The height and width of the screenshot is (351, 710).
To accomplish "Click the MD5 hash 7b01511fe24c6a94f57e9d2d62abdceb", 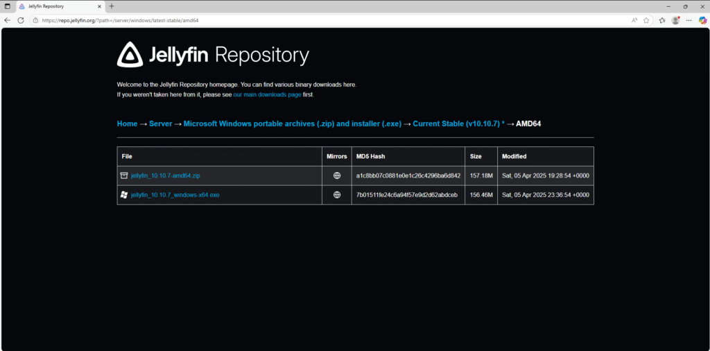I will point(407,195).
